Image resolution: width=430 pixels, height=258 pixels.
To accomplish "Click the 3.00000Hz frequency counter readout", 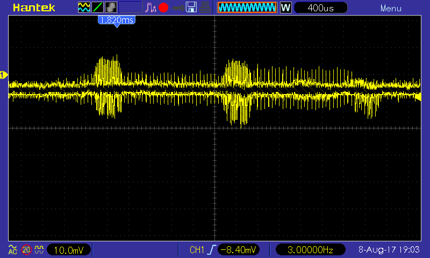I will point(310,250).
